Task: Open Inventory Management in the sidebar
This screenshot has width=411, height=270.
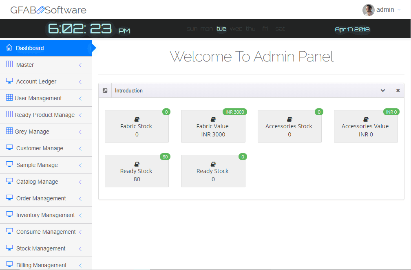Action: pos(45,215)
